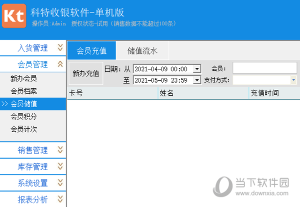Sort by the 充值时间 column header
300x207 pixels.
[x=274, y=93]
